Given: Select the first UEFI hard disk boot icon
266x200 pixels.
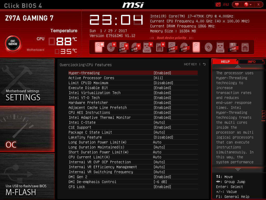Looking at the screenshot, I should click(x=99, y=47).
